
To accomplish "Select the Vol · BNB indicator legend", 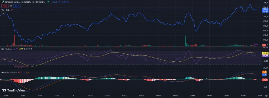I will tap(6, 10).
